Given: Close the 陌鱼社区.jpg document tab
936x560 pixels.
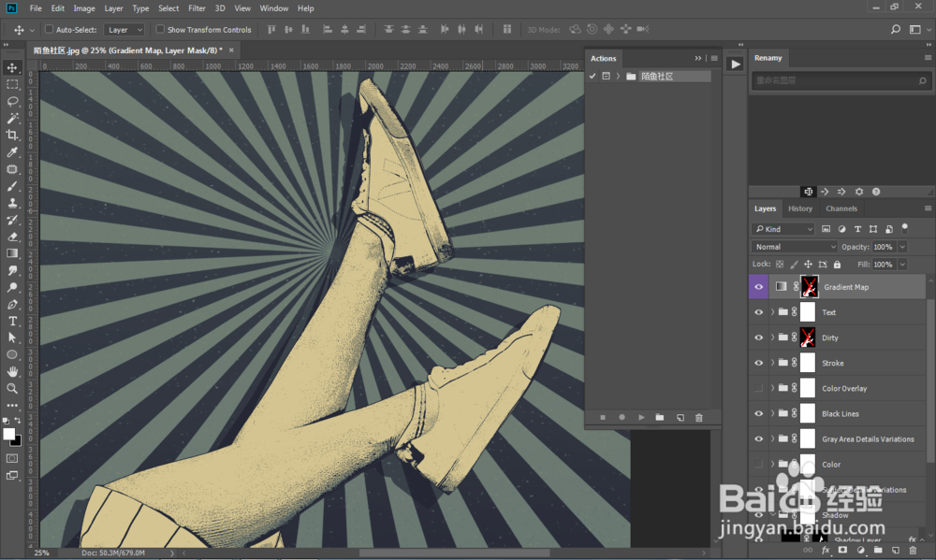Looking at the screenshot, I should 231,50.
